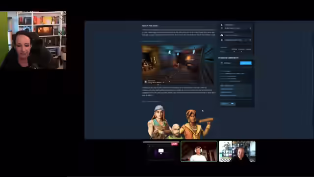Select the webcam tile of the man wearing white headphones
The image size is (314, 177).
pos(199,151)
